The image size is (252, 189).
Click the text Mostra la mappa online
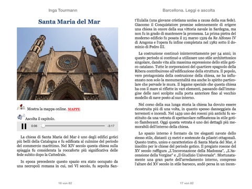coord(47,109)
